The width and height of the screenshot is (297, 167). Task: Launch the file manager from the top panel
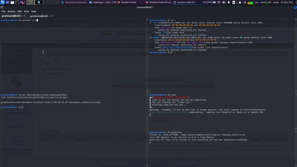point(13,2)
